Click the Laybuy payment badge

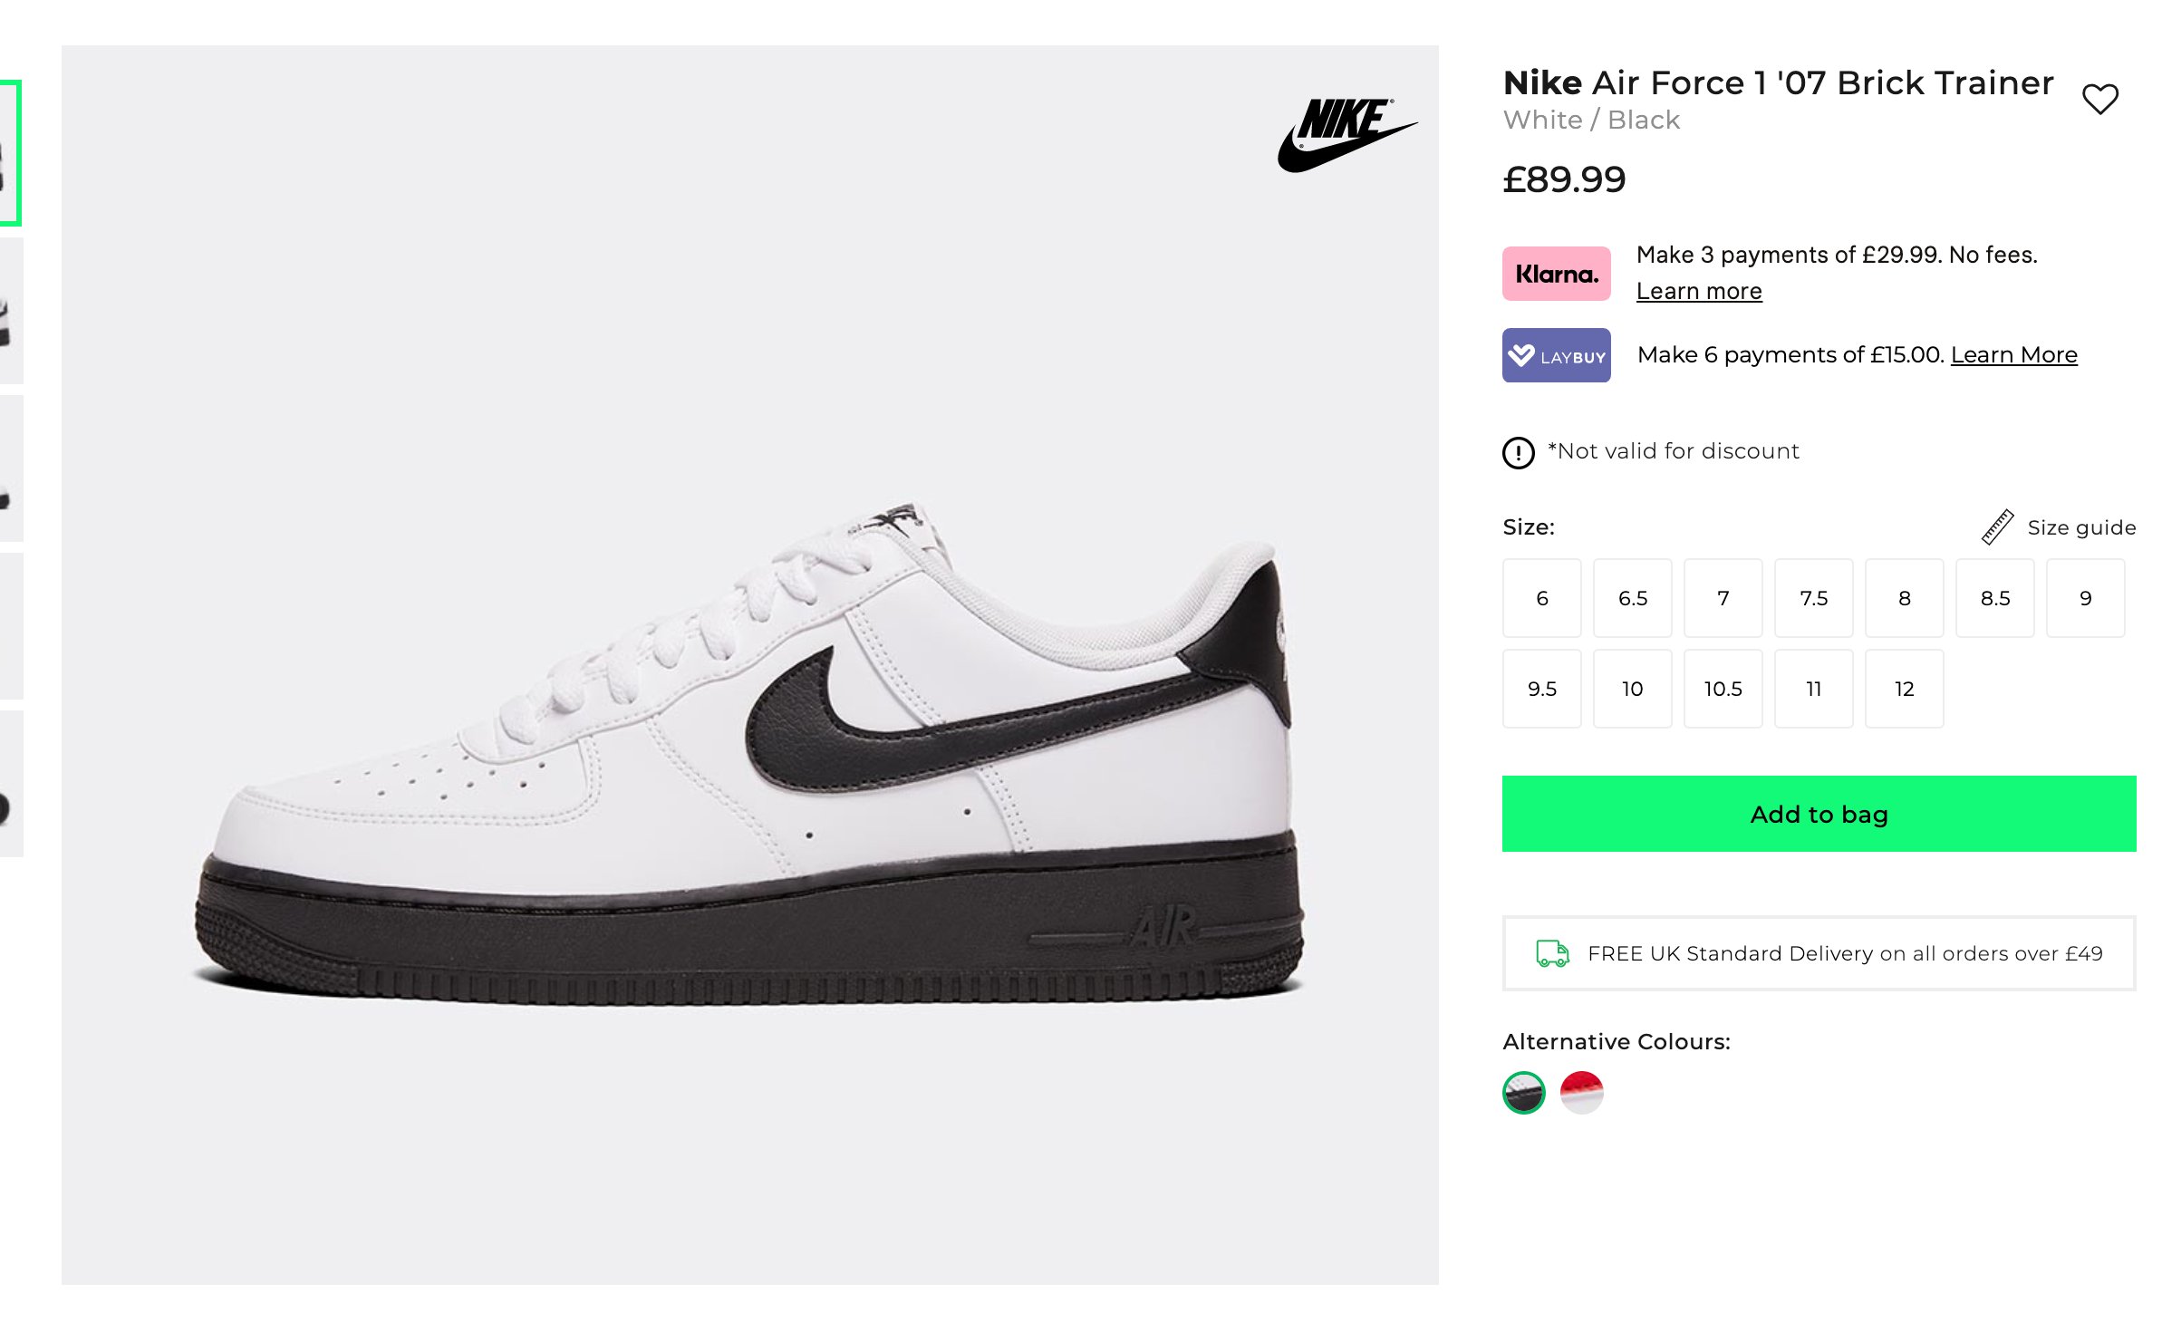pyautogui.click(x=1556, y=355)
